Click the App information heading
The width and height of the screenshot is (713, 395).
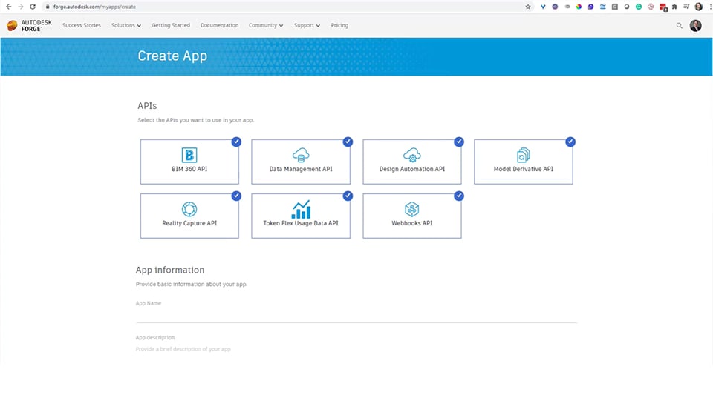click(170, 270)
